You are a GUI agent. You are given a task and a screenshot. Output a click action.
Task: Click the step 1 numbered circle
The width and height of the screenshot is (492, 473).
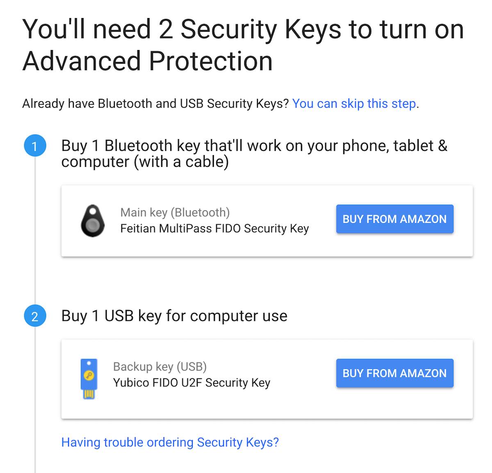point(35,146)
